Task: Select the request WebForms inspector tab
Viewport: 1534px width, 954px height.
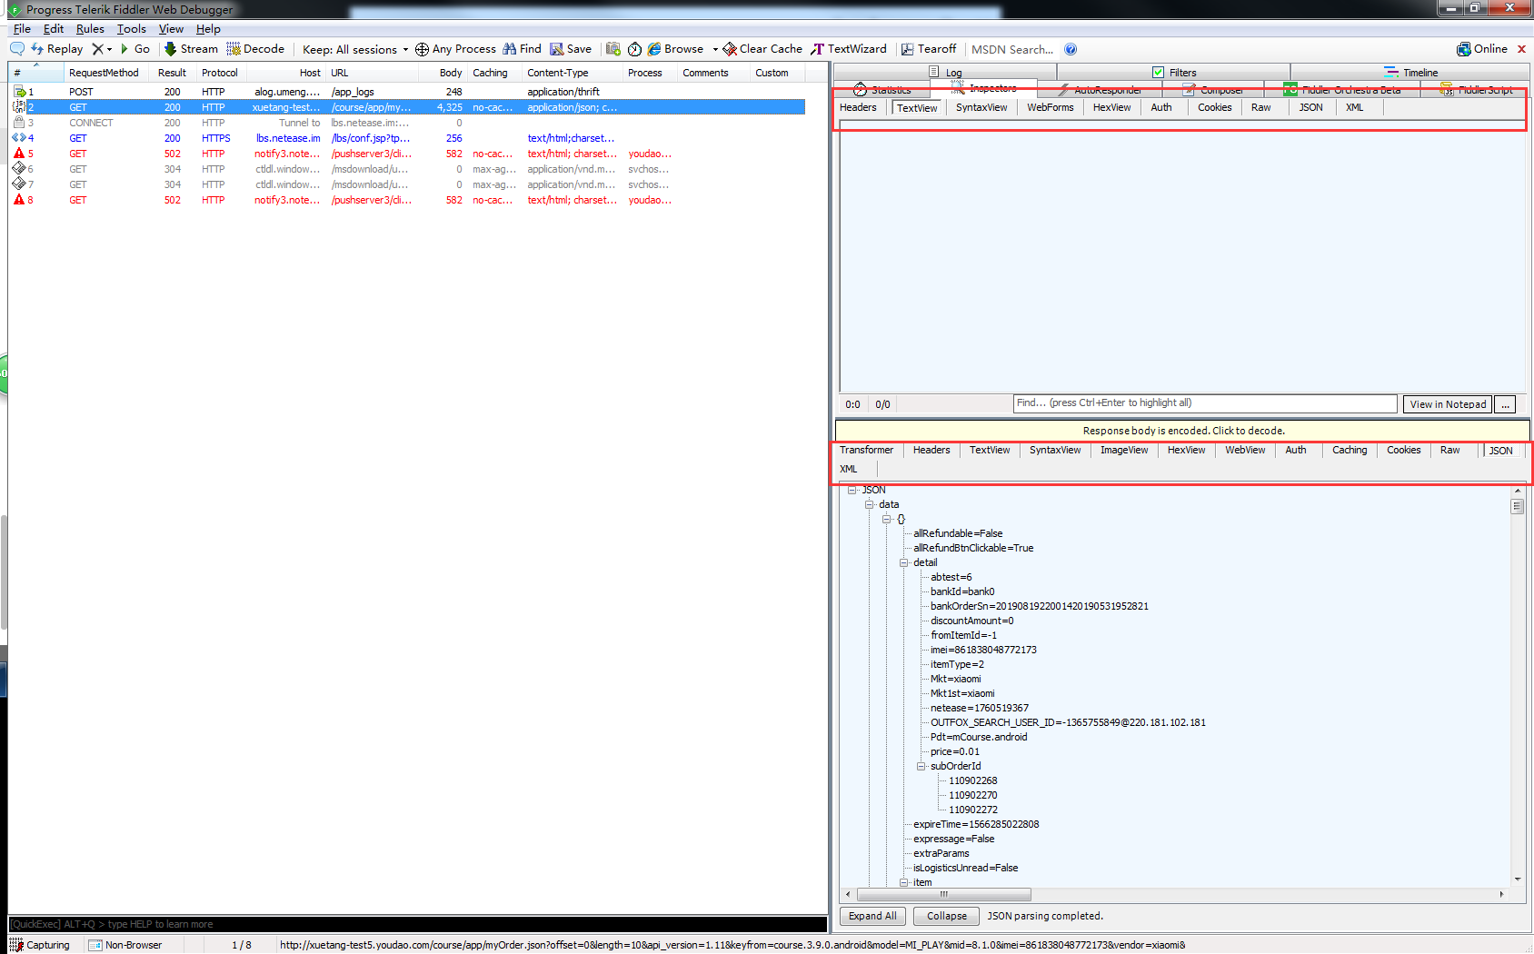Action: tap(1051, 107)
